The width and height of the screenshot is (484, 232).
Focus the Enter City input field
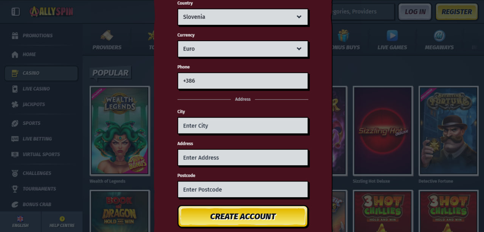(243, 126)
